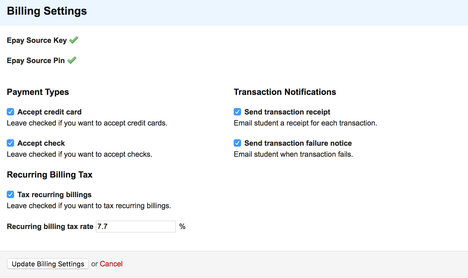Click the Recurring Billing Tax section heading
The width and height of the screenshot is (468, 278).
pyautogui.click(x=50, y=175)
